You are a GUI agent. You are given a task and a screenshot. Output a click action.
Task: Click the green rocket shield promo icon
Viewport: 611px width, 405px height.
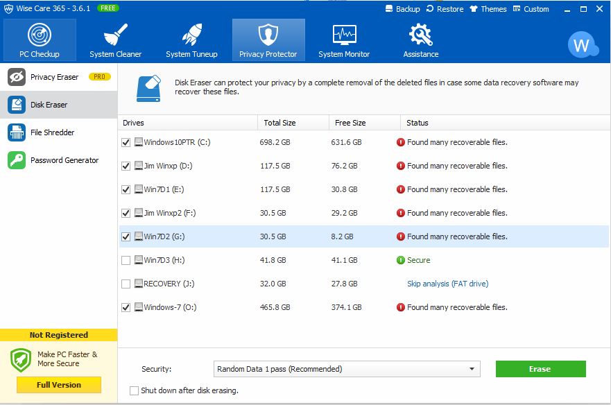pos(21,360)
